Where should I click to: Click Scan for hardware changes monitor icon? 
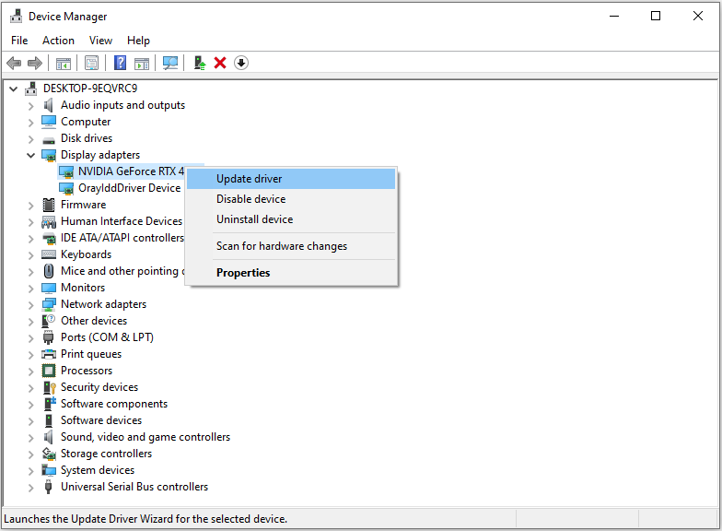tap(170, 63)
